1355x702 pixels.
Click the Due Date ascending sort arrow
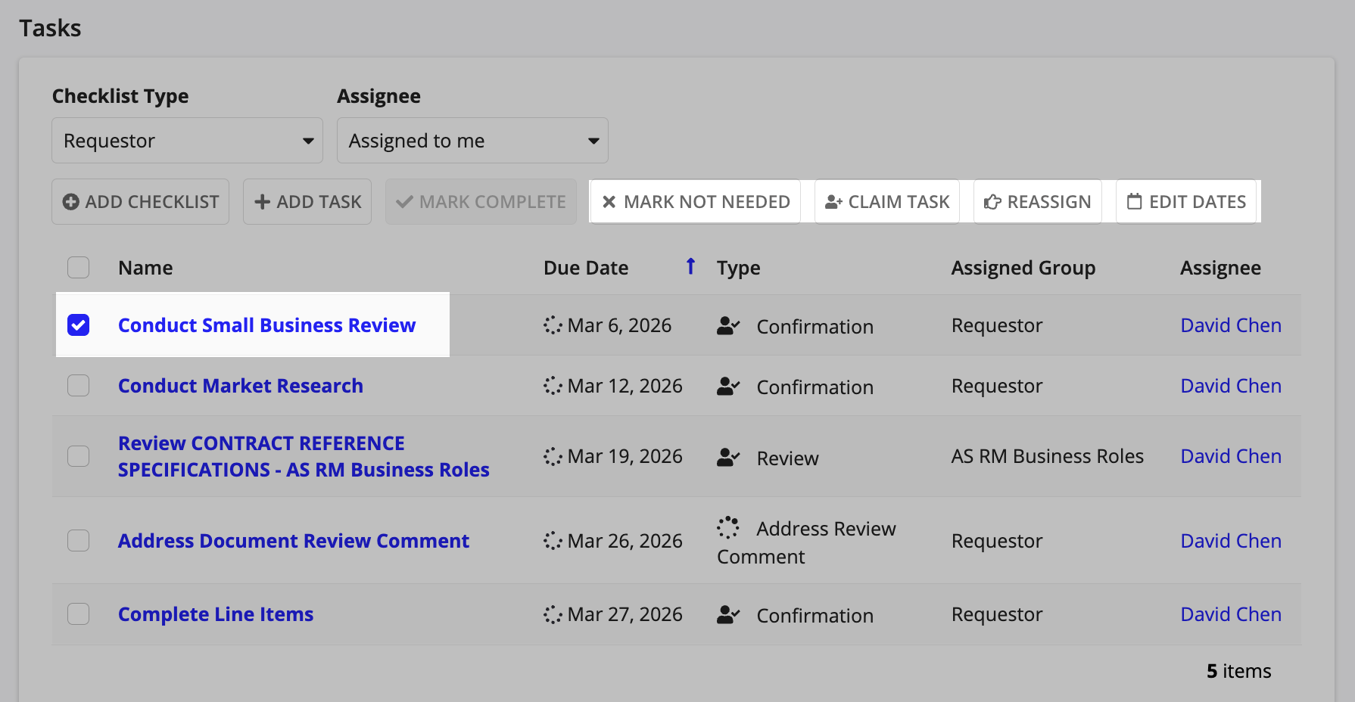pos(690,266)
